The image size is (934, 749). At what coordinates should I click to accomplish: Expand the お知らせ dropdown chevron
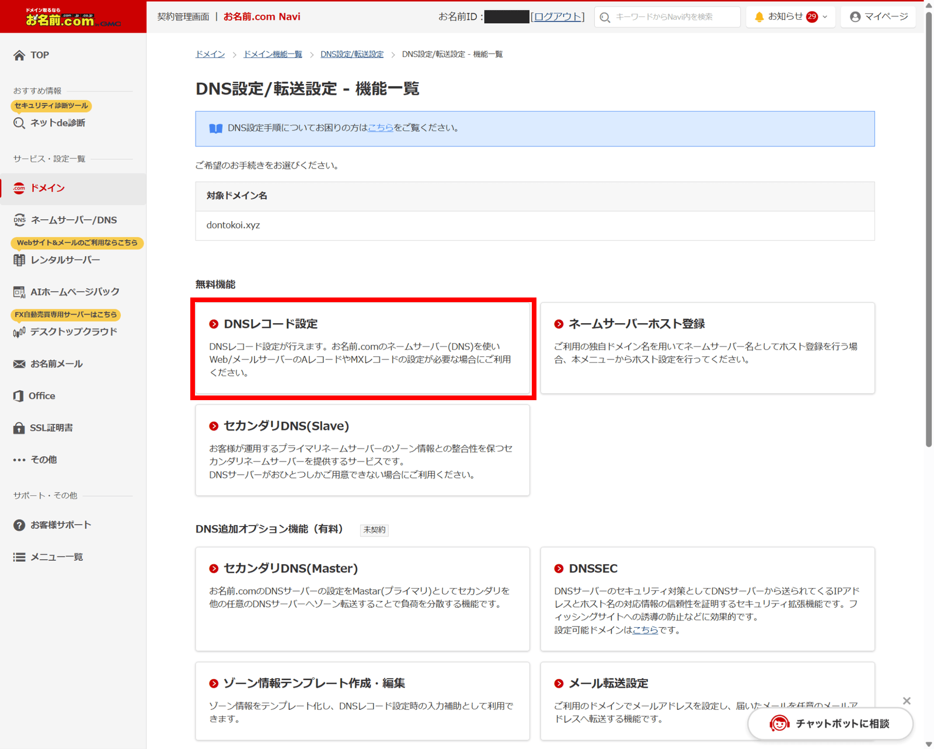pos(825,17)
